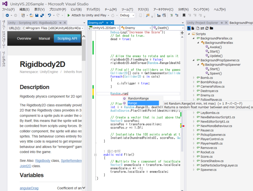Expand the Enemy.cs tree node
Screen dimensions: 253x191
pyautogui.click(x=194, y=95)
